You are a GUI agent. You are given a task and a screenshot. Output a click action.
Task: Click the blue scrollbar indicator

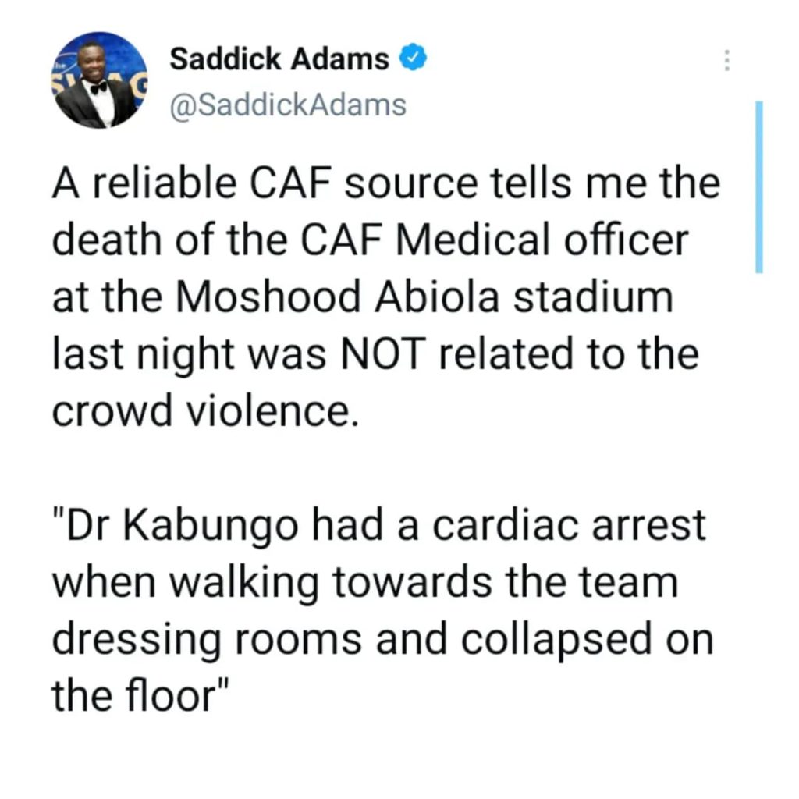pos(758,186)
